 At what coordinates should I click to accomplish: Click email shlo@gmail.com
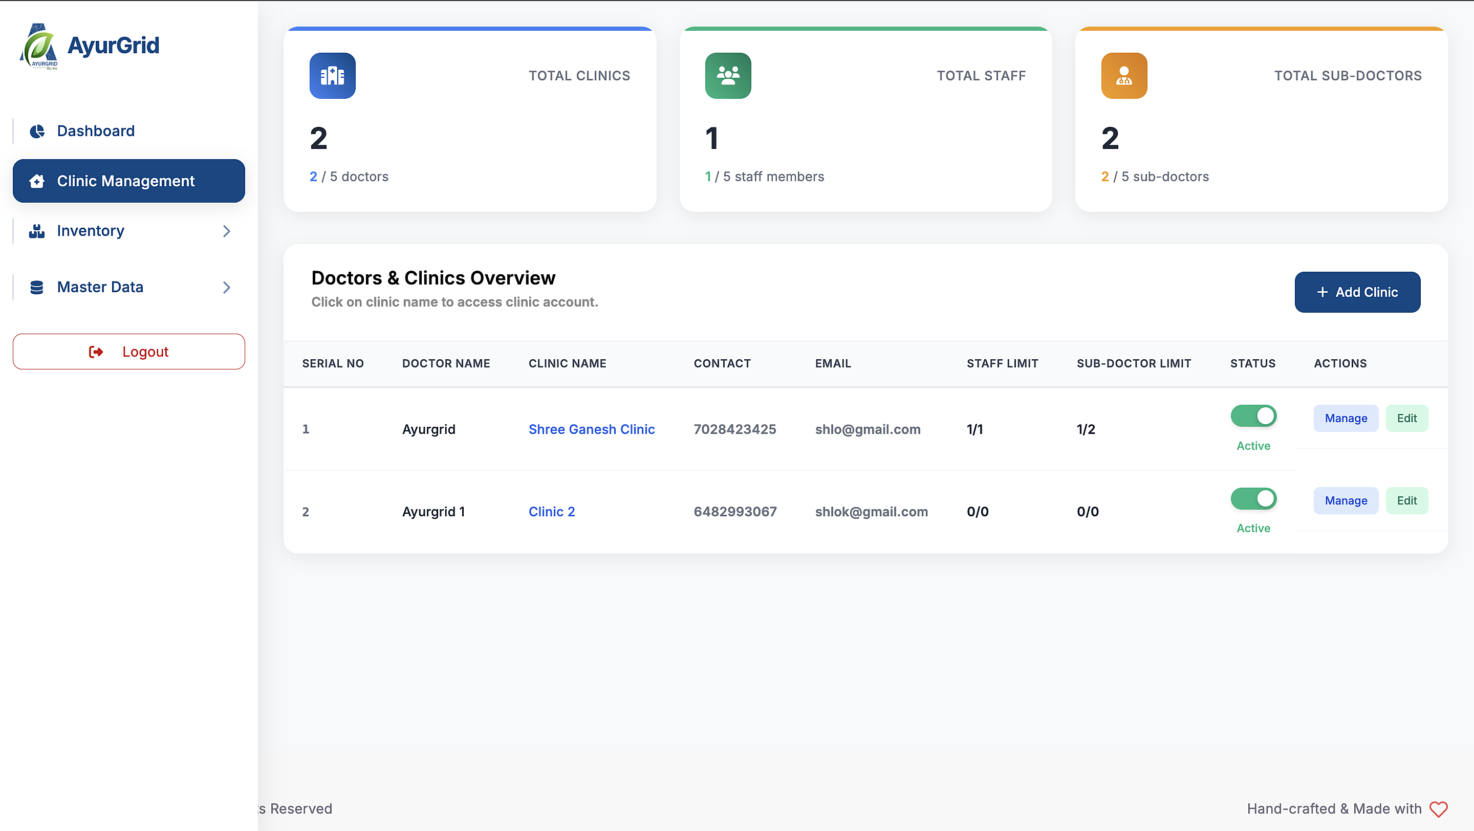[x=868, y=429]
